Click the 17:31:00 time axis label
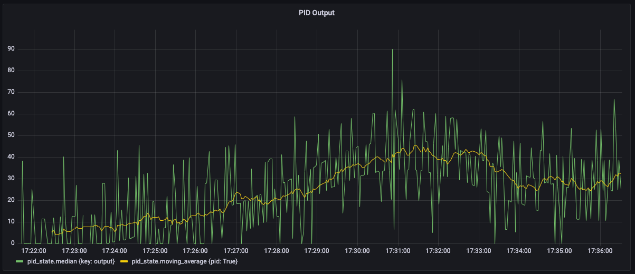 [398, 251]
